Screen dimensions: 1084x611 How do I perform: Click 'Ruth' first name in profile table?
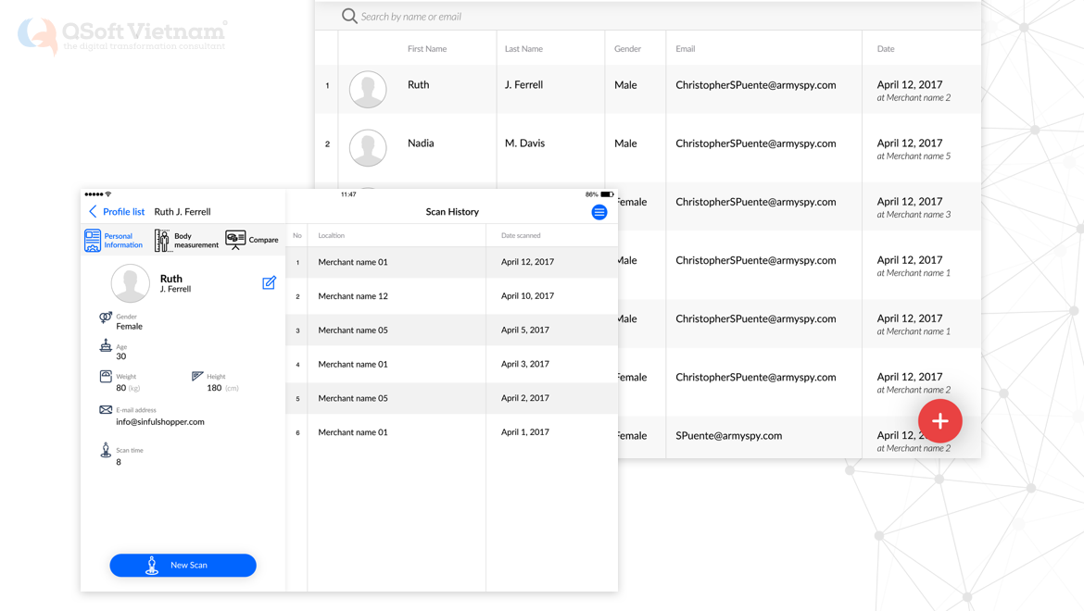[x=418, y=85]
